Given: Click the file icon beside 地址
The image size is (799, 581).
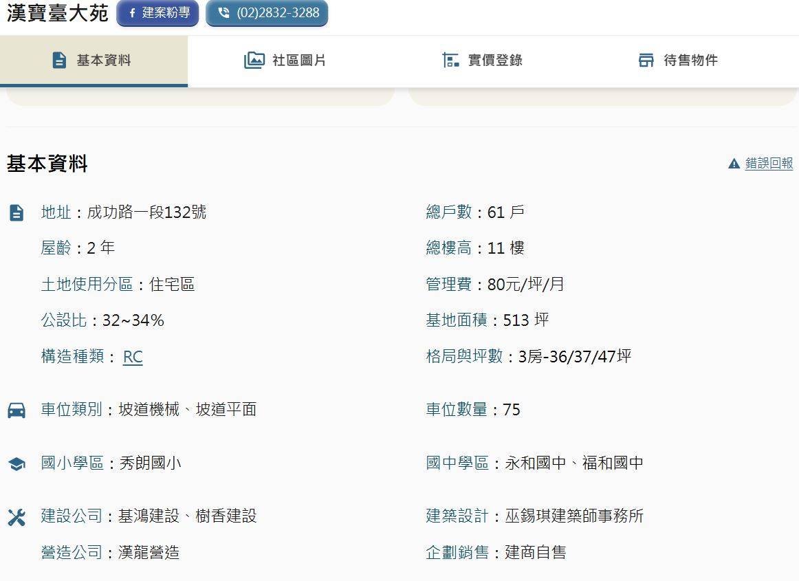Looking at the screenshot, I should click(x=17, y=213).
